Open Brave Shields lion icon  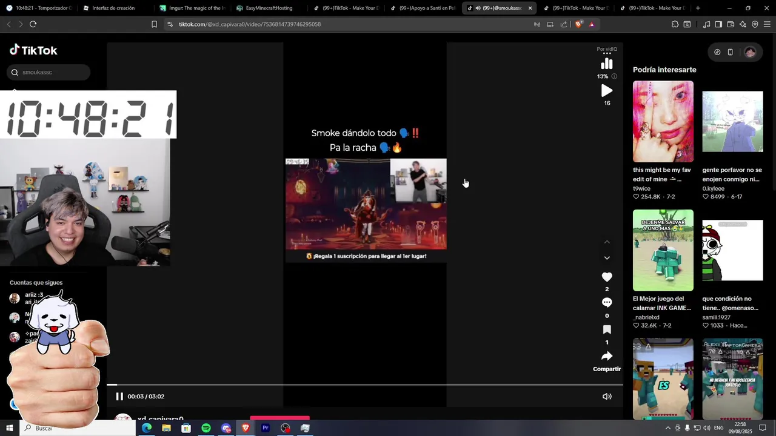578,24
